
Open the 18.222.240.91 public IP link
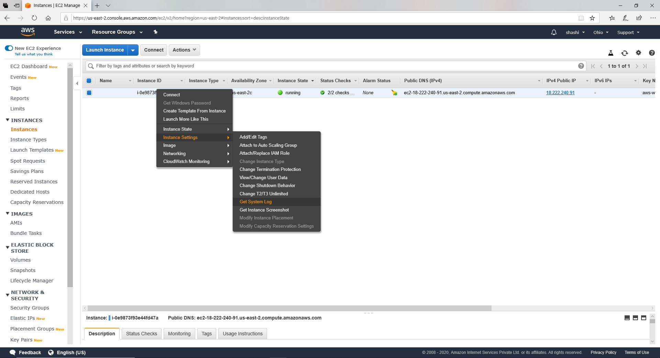(560, 93)
